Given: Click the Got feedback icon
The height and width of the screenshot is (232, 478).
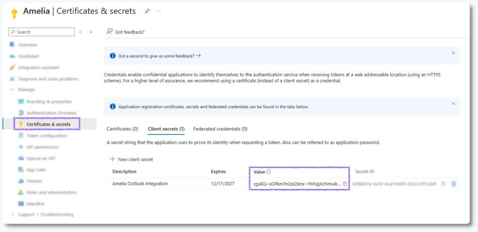Looking at the screenshot, I should click(x=110, y=32).
